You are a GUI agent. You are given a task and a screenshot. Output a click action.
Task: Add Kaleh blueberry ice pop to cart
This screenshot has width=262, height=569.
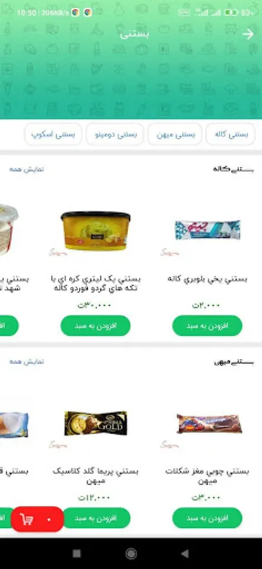(207, 326)
